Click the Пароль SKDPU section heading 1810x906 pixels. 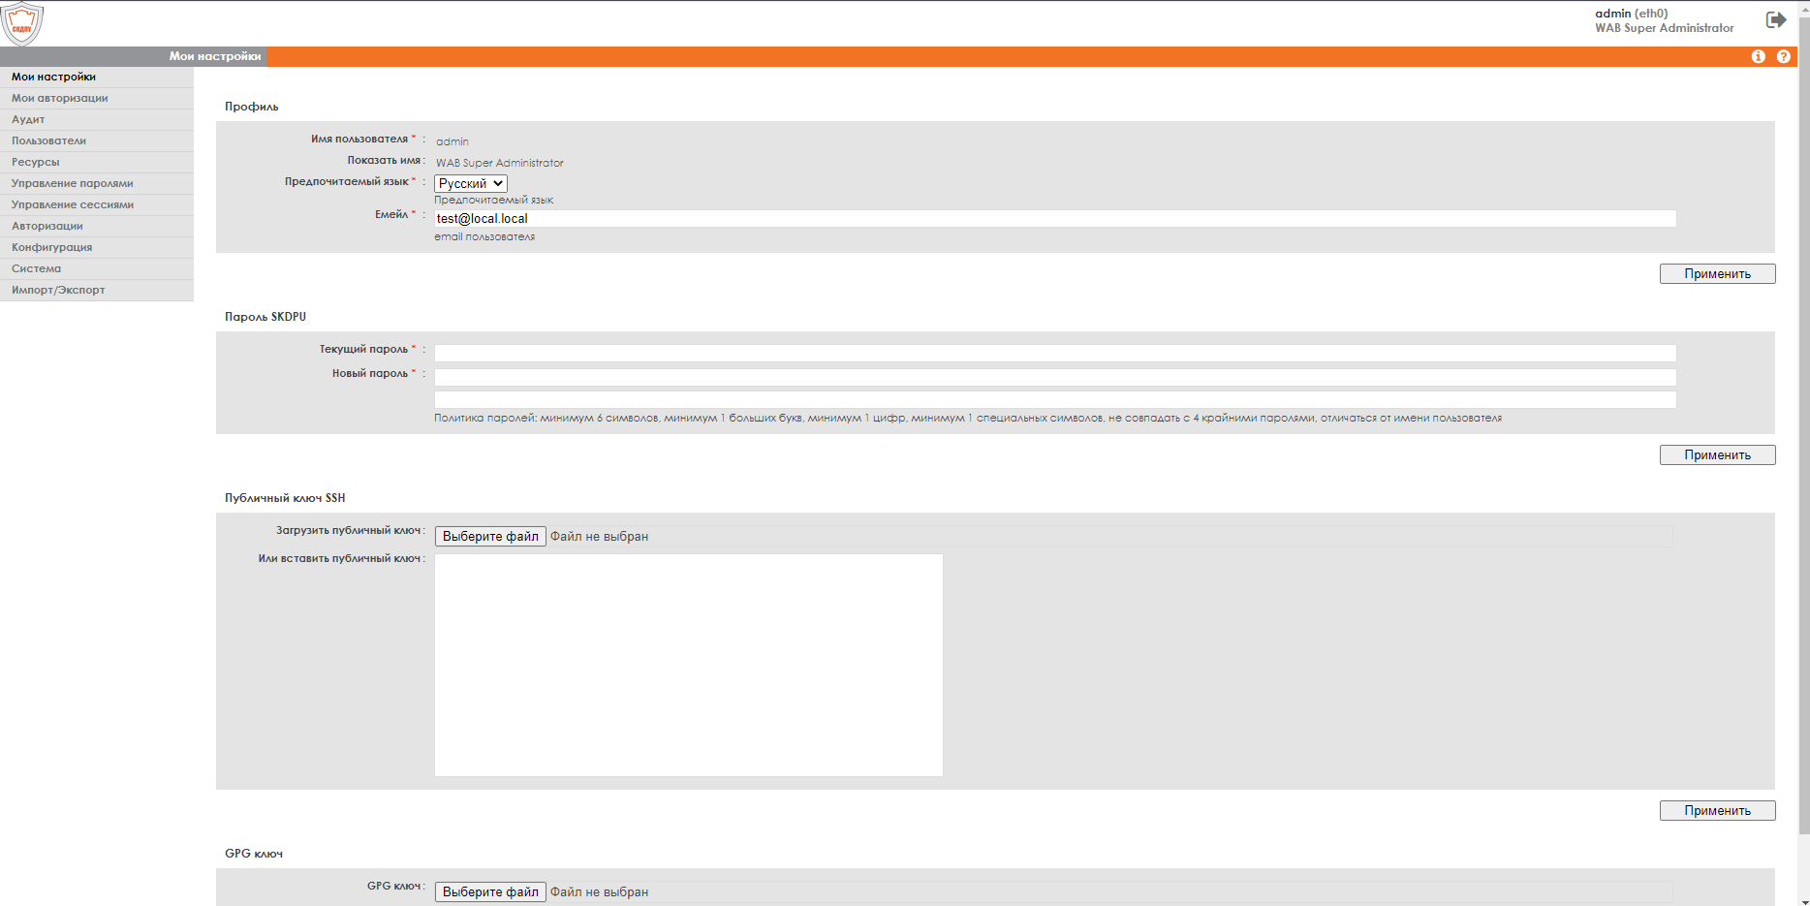tap(265, 317)
